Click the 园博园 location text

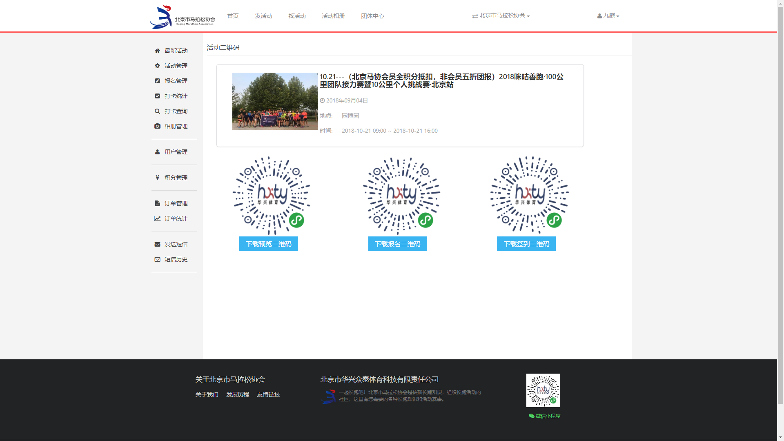(350, 116)
